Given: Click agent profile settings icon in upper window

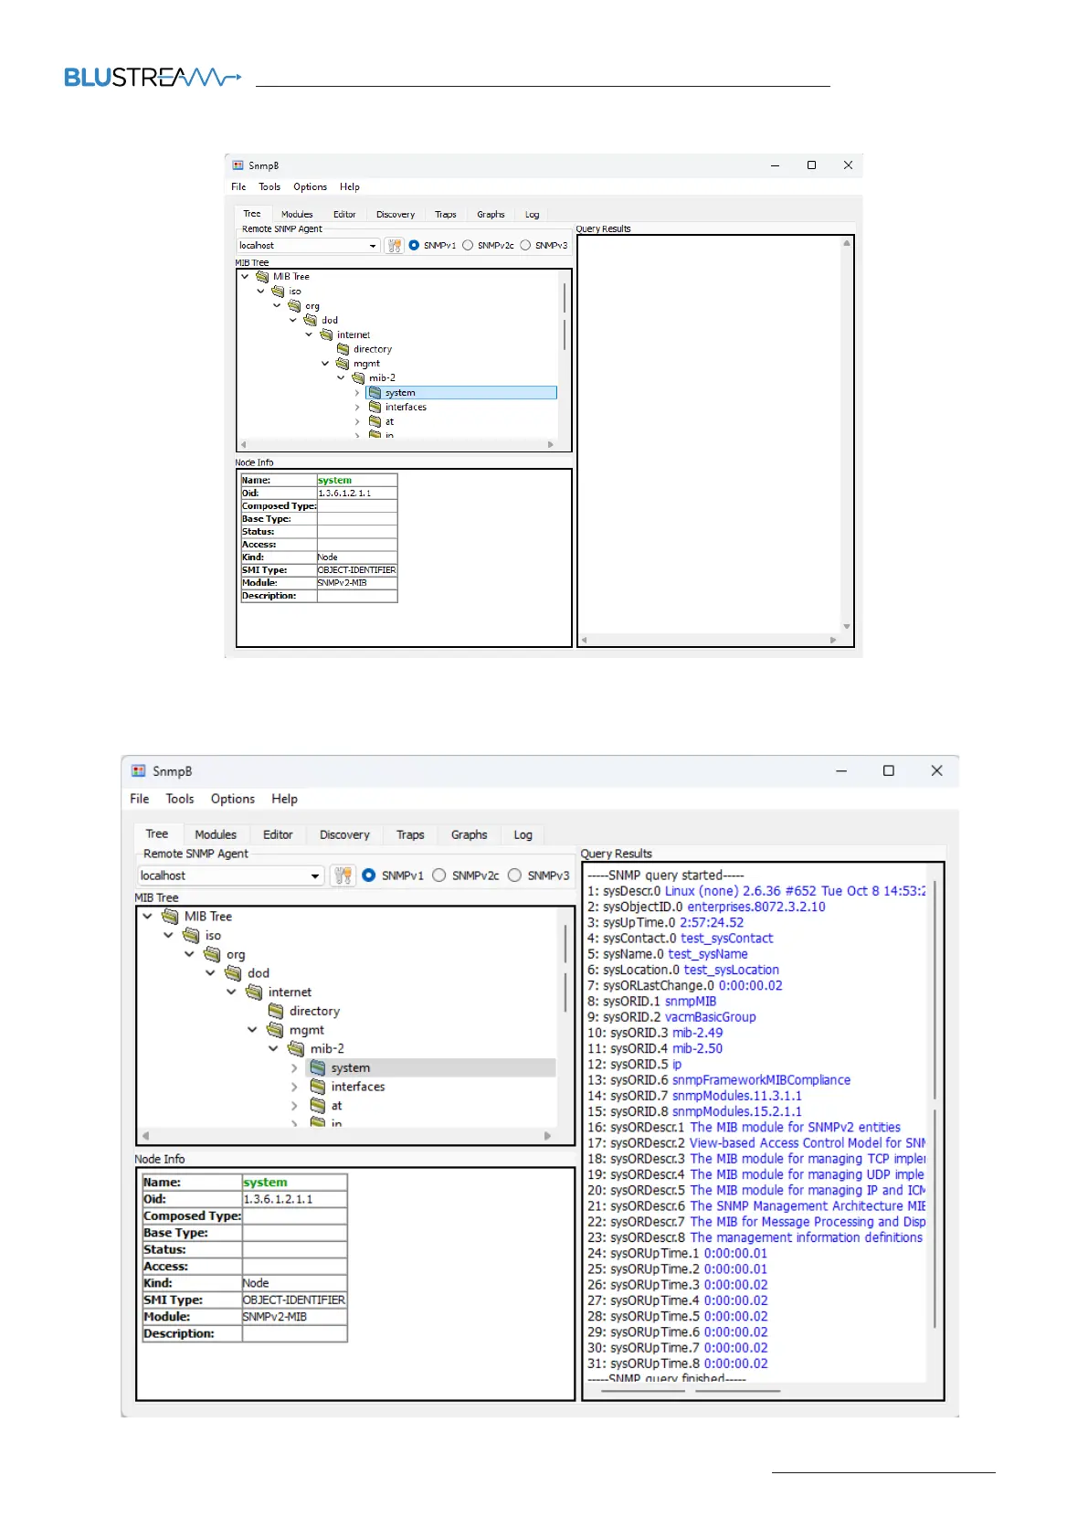Looking at the screenshot, I should tap(394, 246).
